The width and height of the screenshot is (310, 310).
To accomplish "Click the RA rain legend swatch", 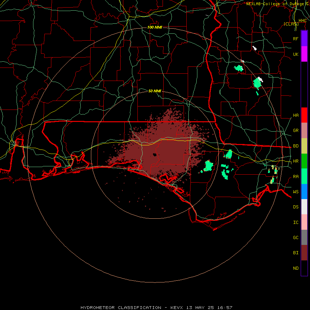I will point(304,176).
